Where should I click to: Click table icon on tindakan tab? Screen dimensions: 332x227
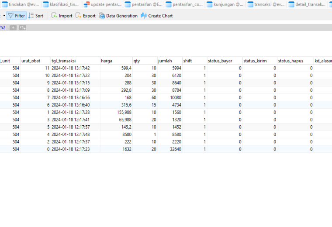[x=5, y=4]
